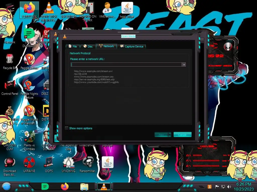This screenshot has width=257, height=192.
Task: Click the VLC cone icon in dialog title bar
Action: 65,36
